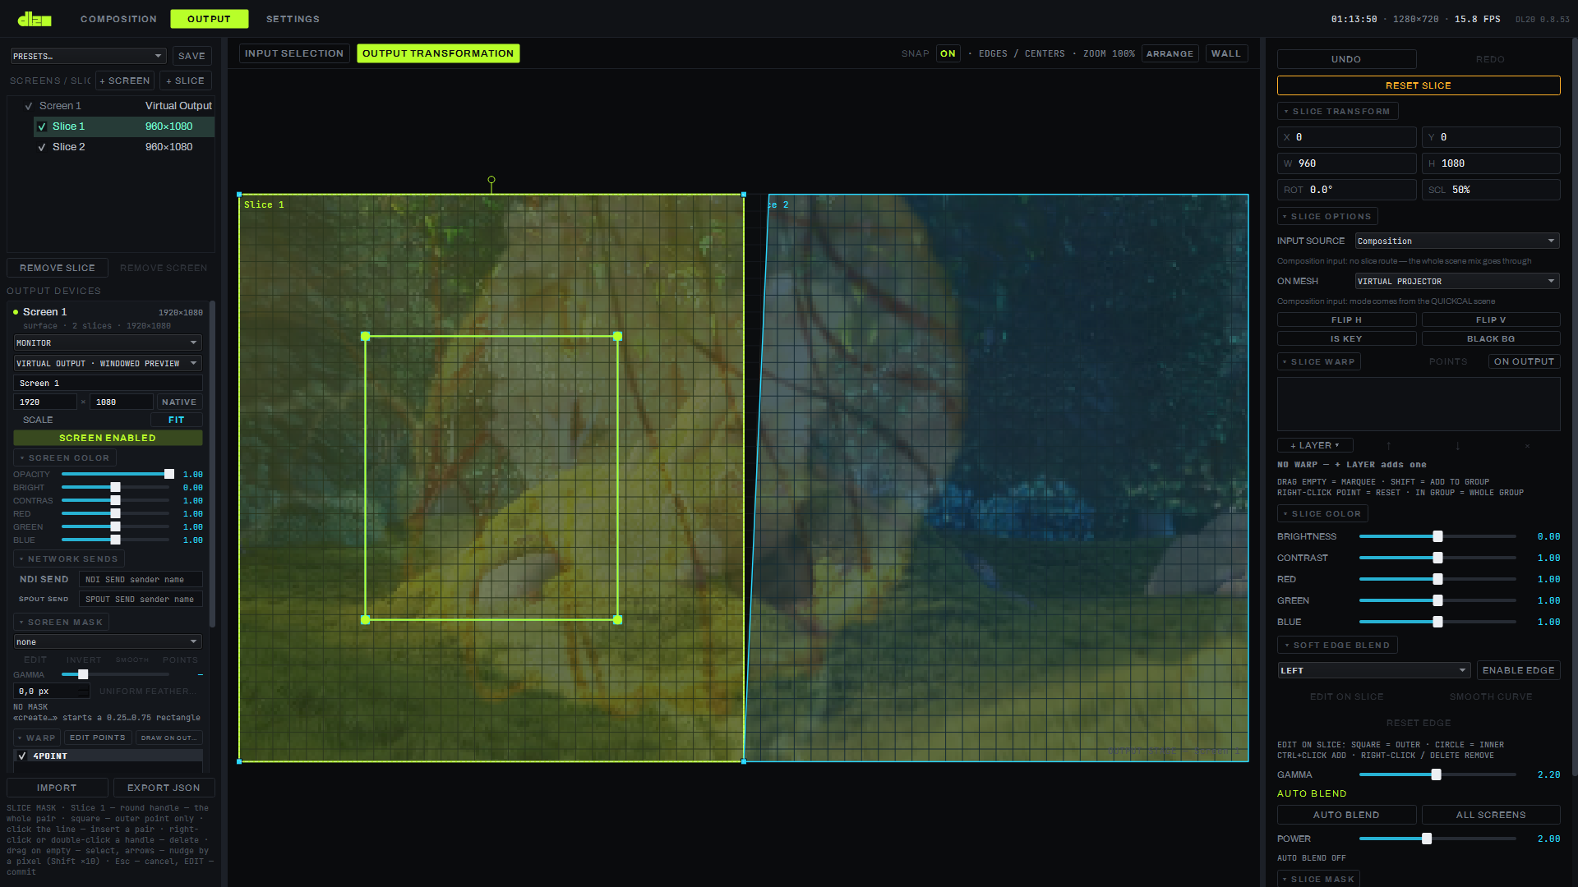Image resolution: width=1578 pixels, height=887 pixels.
Task: Collapse the SCREEN MASK section
Action: pyautogui.click(x=61, y=622)
